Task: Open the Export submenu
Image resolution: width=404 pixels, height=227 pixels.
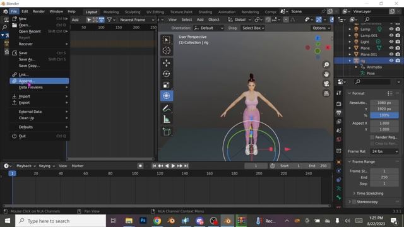Action: coord(39,103)
